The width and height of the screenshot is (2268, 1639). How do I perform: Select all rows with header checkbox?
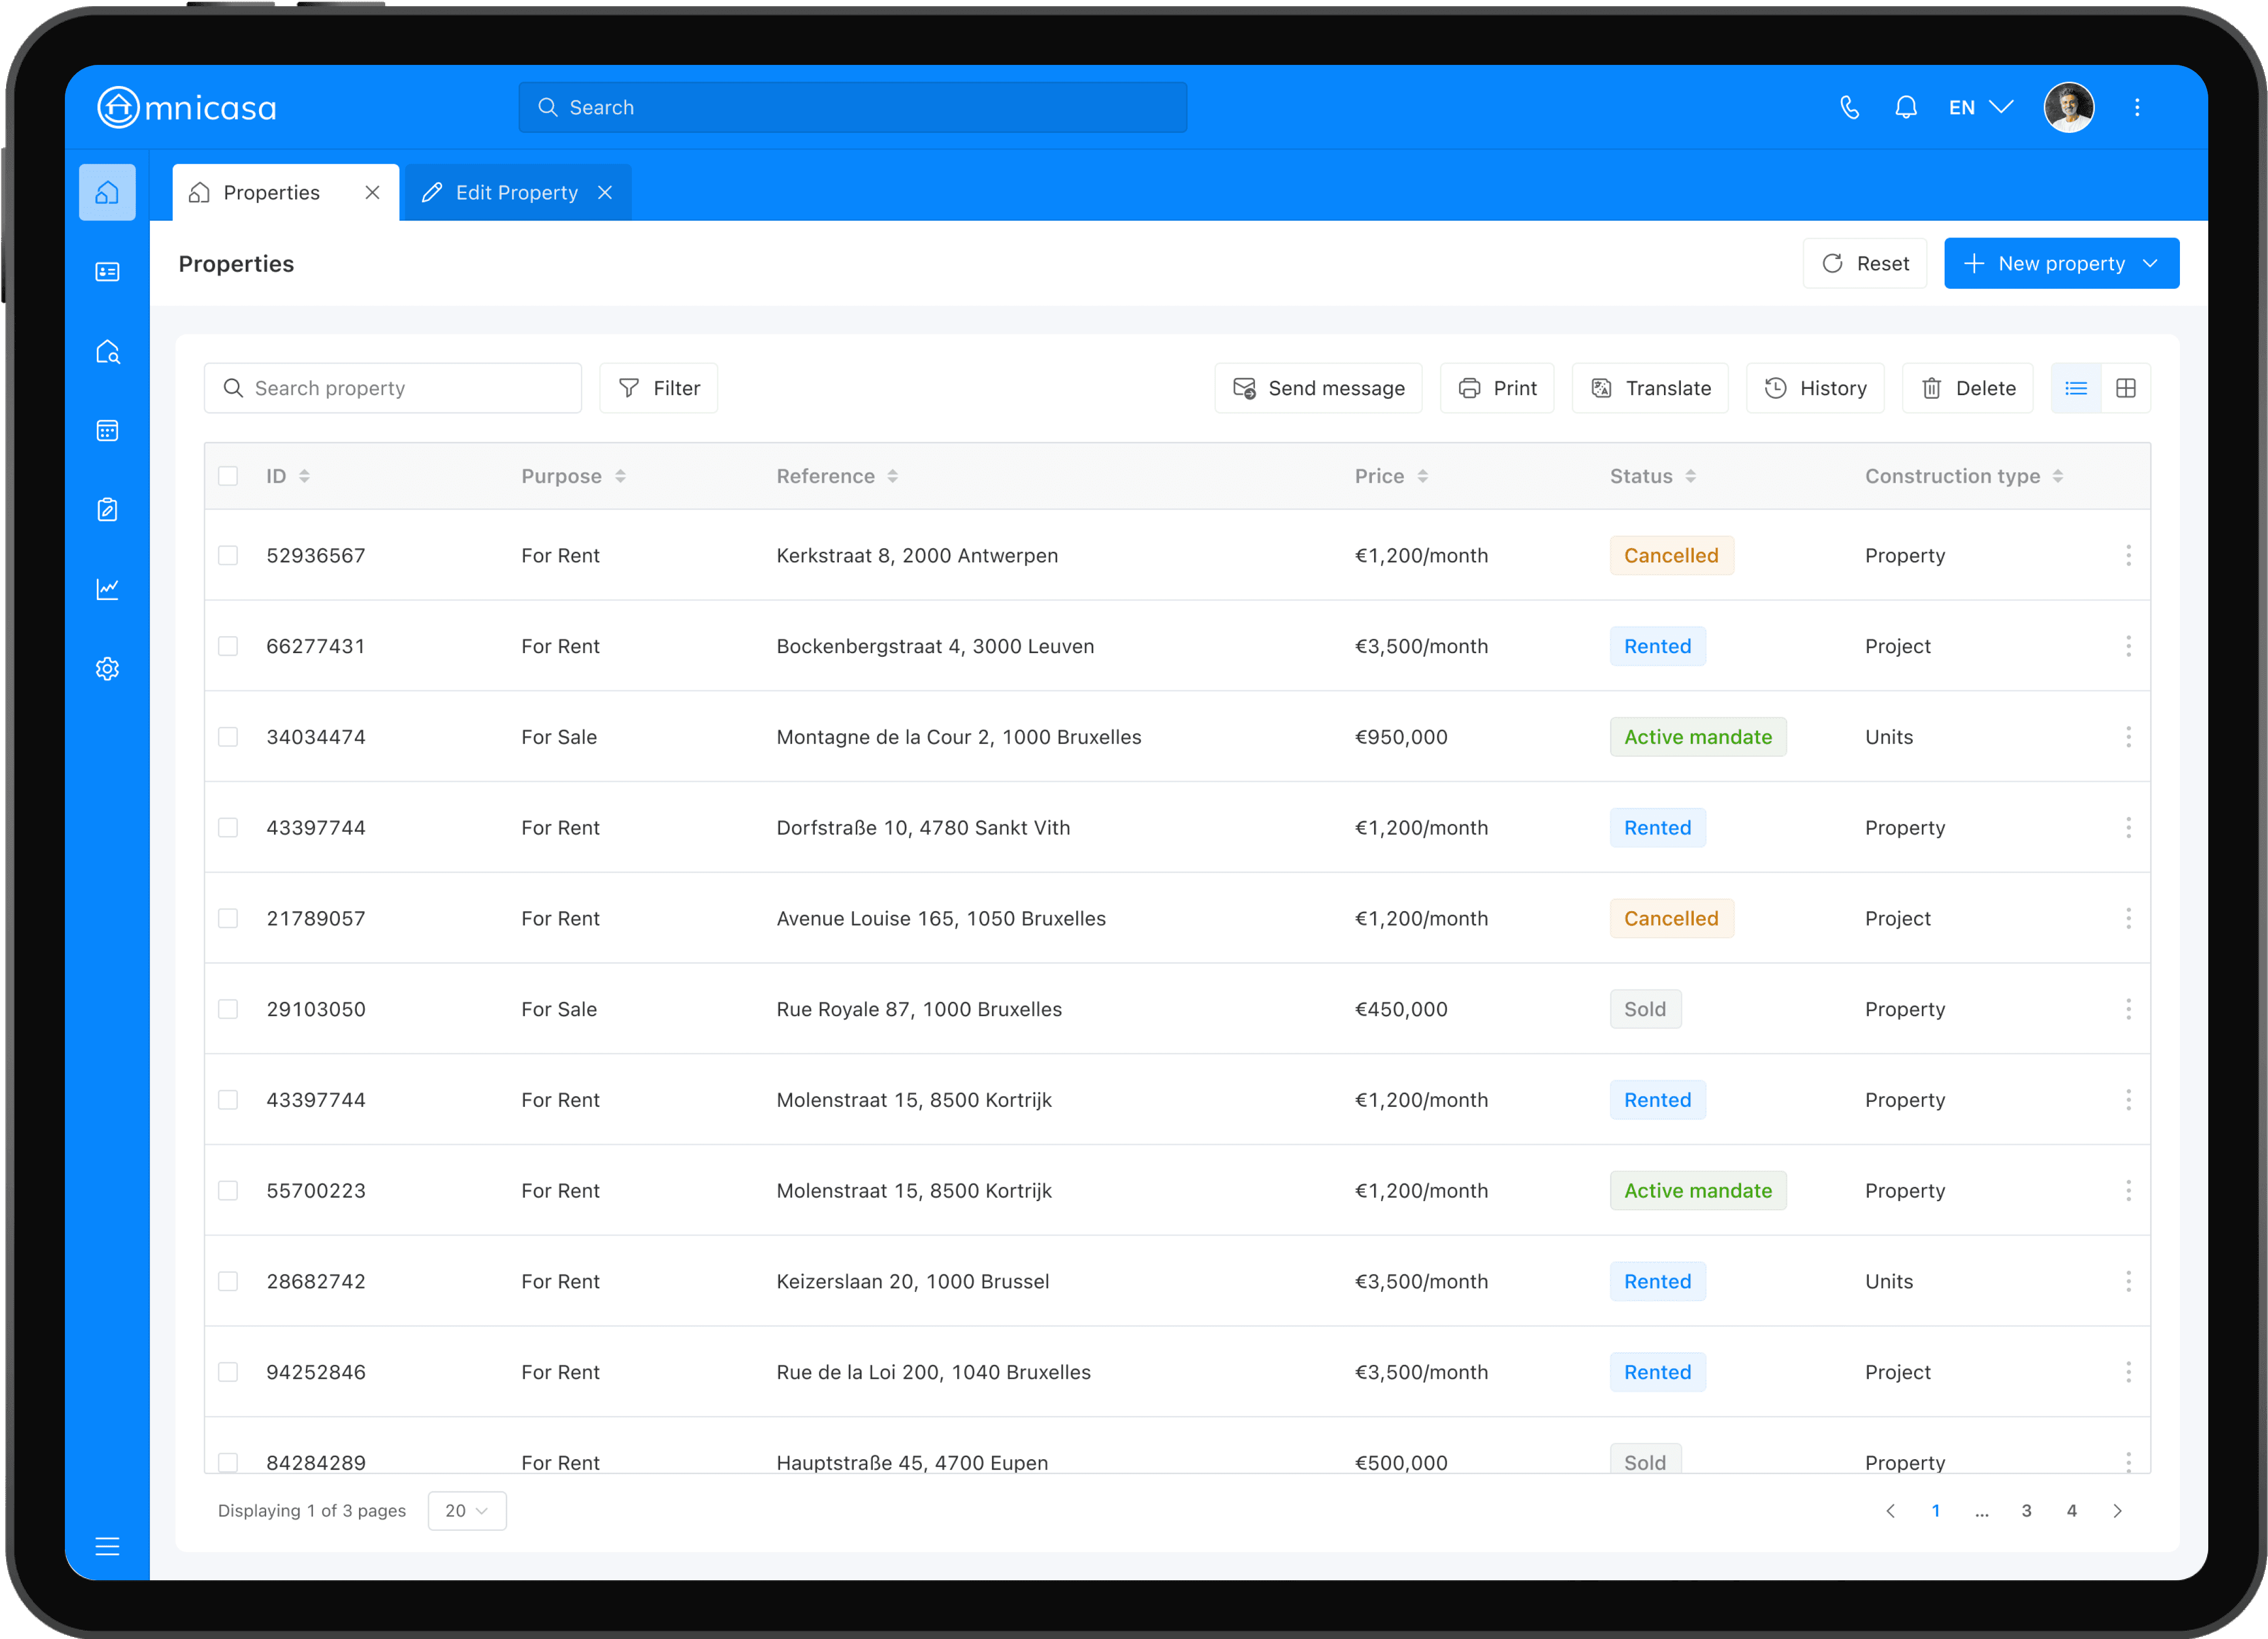228,476
